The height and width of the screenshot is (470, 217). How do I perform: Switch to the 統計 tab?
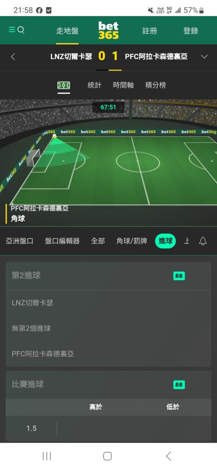[94, 86]
